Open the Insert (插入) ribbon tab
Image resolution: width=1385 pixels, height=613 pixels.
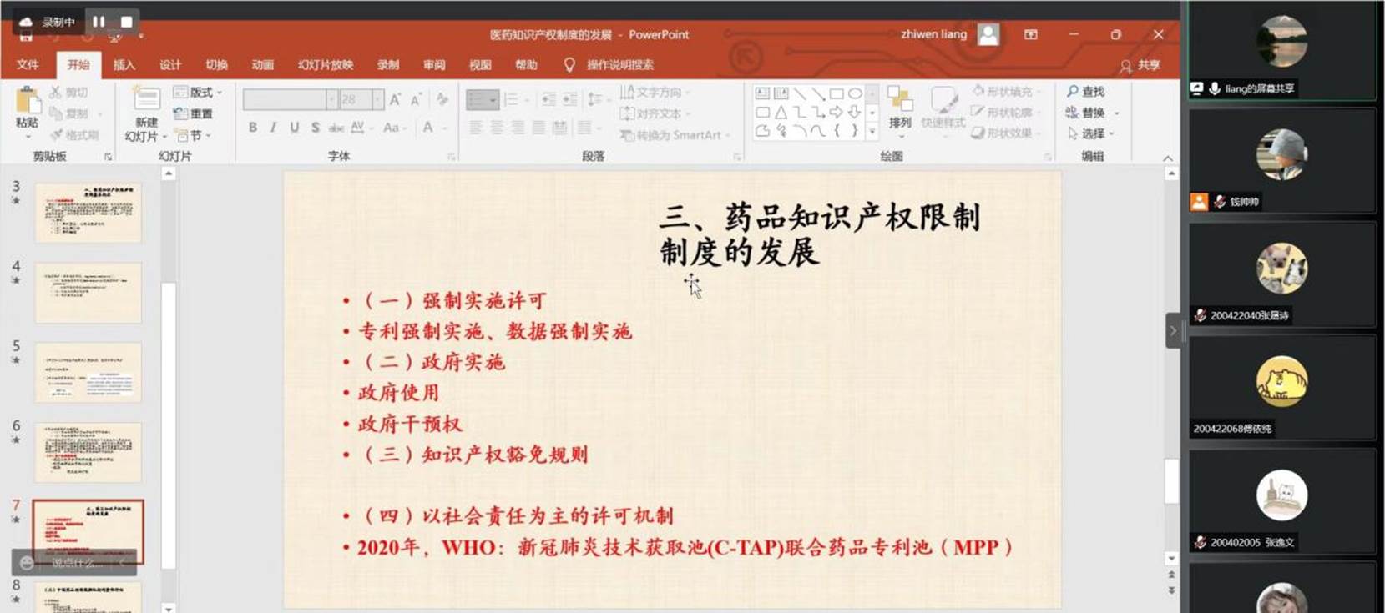click(x=124, y=65)
